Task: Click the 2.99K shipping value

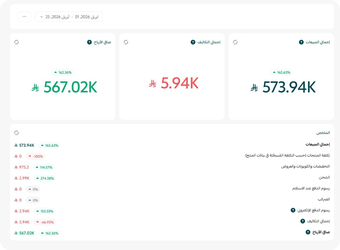Action: (22, 178)
